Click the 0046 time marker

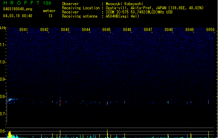tap(127, 30)
